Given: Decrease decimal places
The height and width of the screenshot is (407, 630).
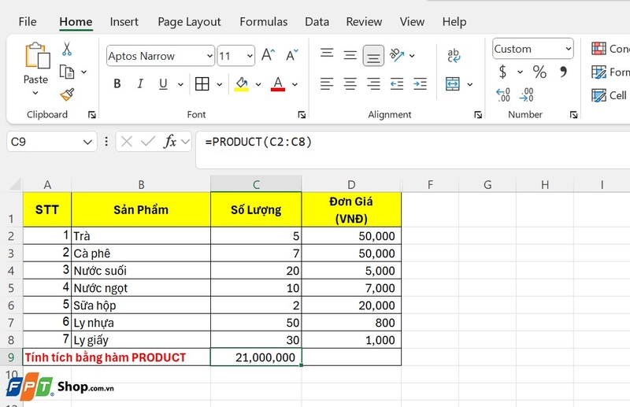Looking at the screenshot, I should click(526, 94).
